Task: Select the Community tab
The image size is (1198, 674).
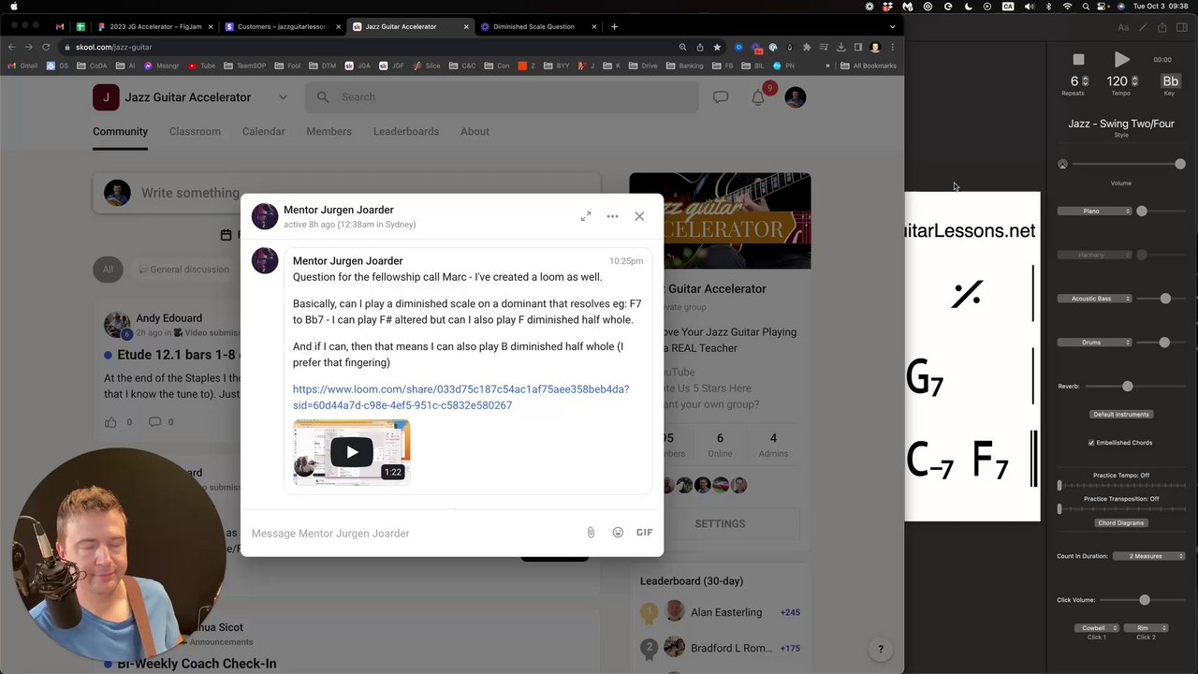Action: coord(120,131)
